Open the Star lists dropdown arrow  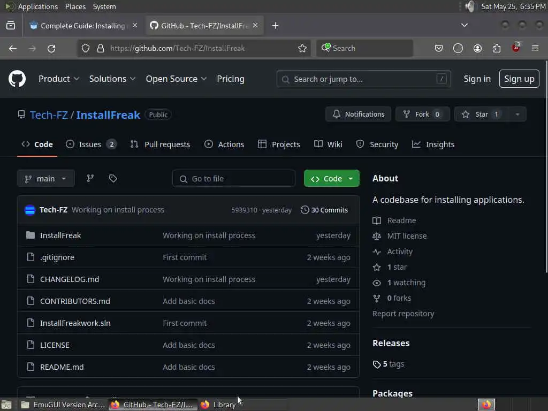(517, 115)
